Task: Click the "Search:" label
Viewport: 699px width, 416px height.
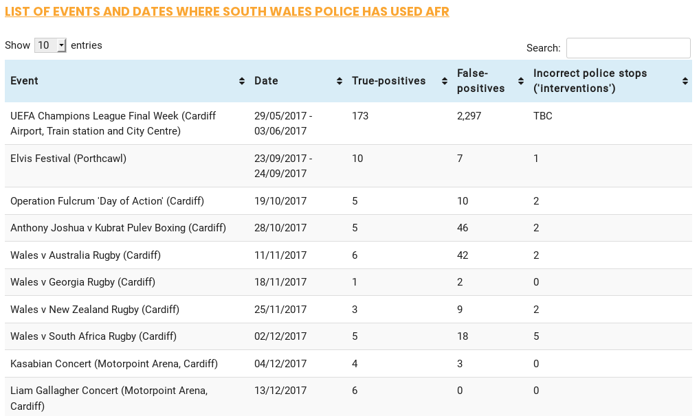Action: pos(543,48)
